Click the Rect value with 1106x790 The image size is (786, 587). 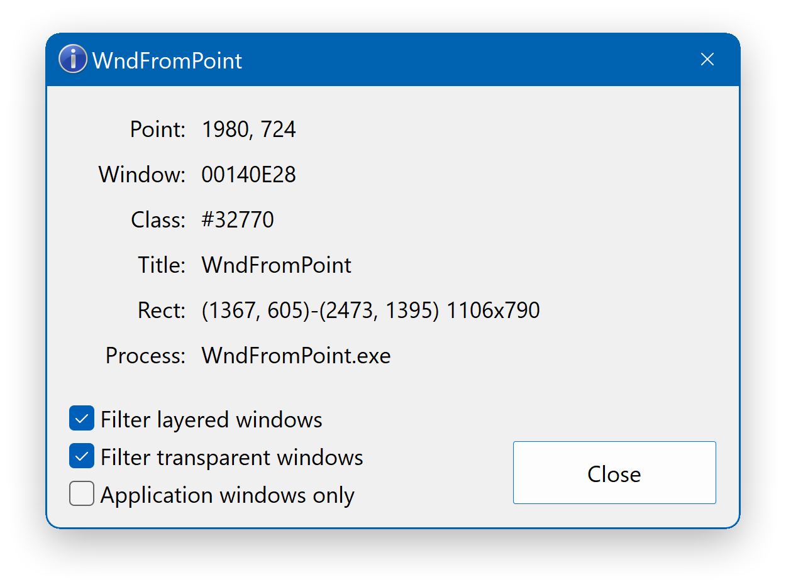pos(370,310)
